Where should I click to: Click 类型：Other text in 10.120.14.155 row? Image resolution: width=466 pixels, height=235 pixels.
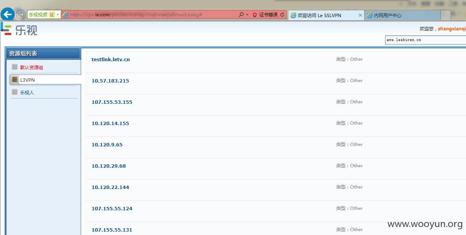349,123
